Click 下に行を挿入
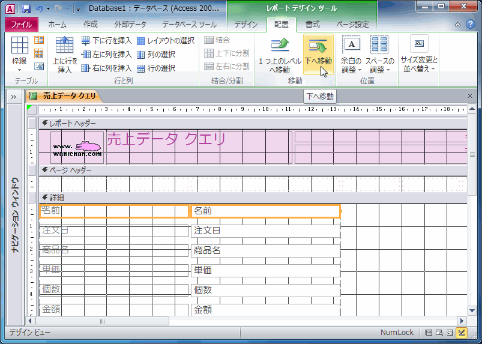The width and height of the screenshot is (482, 344). coord(107,40)
